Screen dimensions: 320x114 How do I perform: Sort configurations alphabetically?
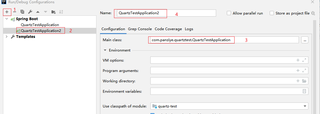point(61,12)
